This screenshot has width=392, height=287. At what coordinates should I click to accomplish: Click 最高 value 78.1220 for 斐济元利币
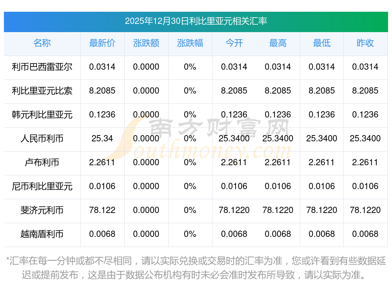[x=278, y=210]
